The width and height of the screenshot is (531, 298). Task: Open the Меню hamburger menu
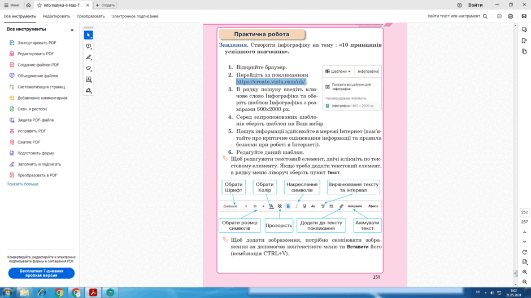[11, 5]
